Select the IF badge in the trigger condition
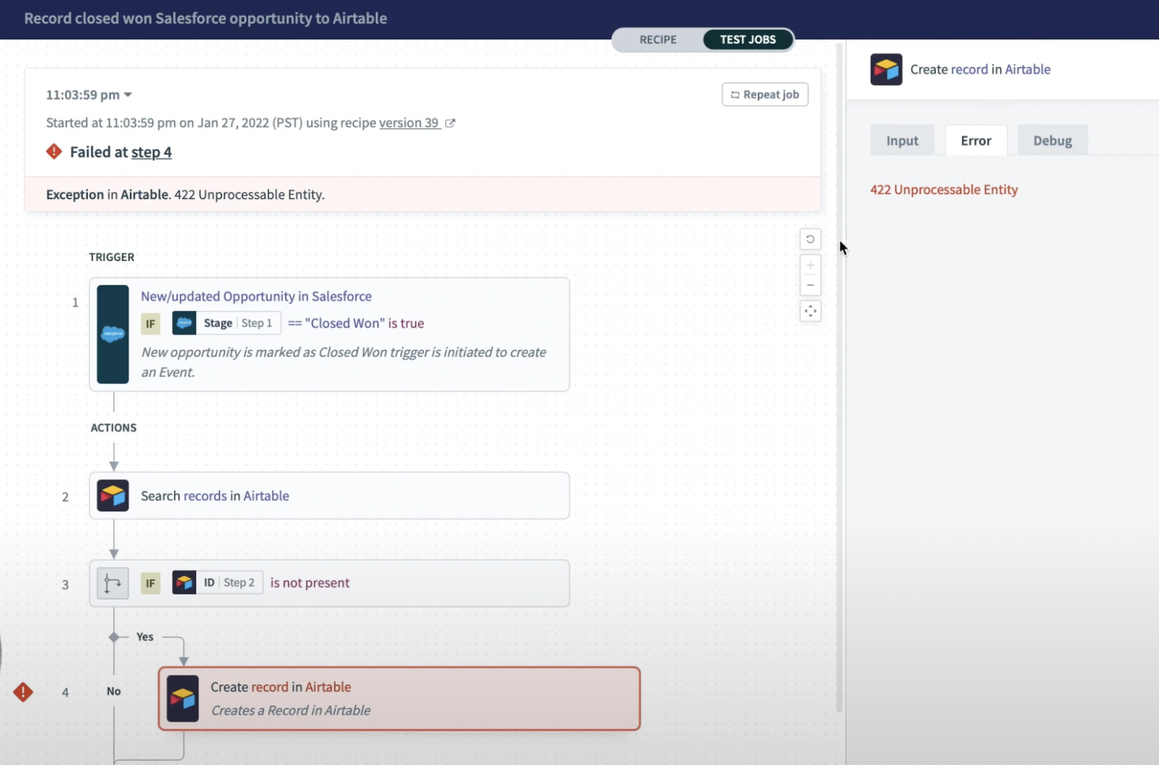The height and width of the screenshot is (765, 1159). coord(151,324)
